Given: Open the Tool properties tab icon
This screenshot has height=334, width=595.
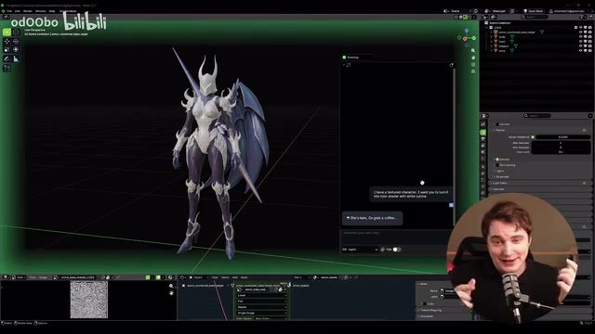Looking at the screenshot, I should click(x=483, y=124).
